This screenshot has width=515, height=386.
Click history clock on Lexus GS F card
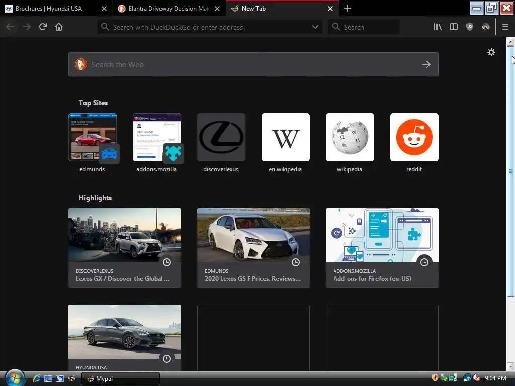point(296,262)
